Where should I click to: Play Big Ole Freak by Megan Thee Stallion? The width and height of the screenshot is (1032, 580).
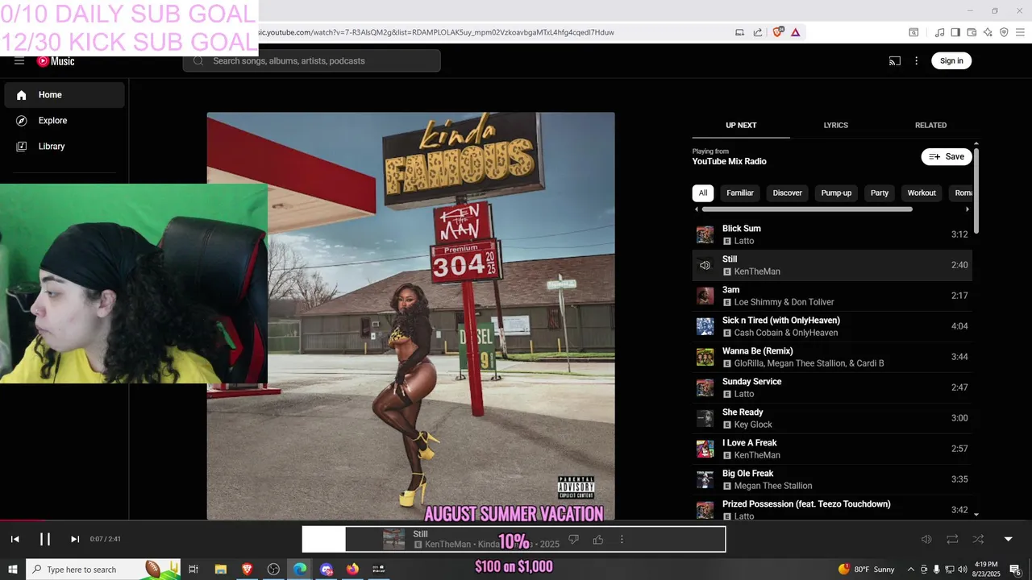click(x=832, y=479)
